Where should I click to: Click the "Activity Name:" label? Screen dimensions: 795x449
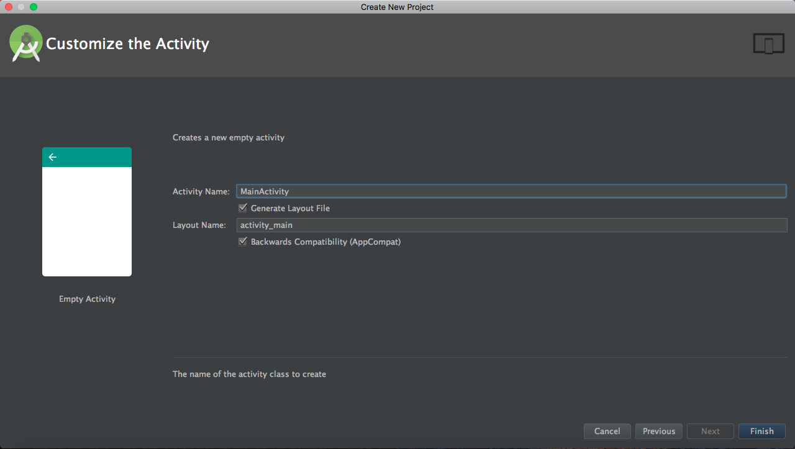click(201, 191)
